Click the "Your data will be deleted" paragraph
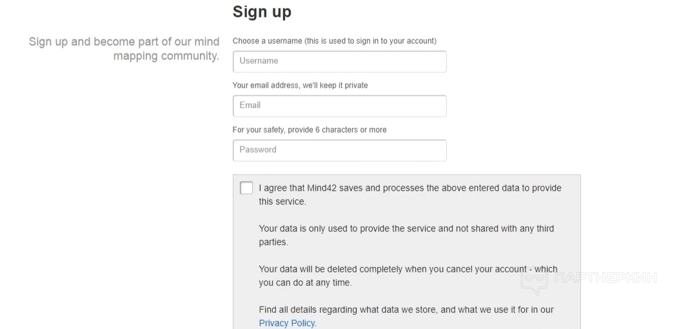Image resolution: width=690 pixels, height=329 pixels. click(x=408, y=269)
